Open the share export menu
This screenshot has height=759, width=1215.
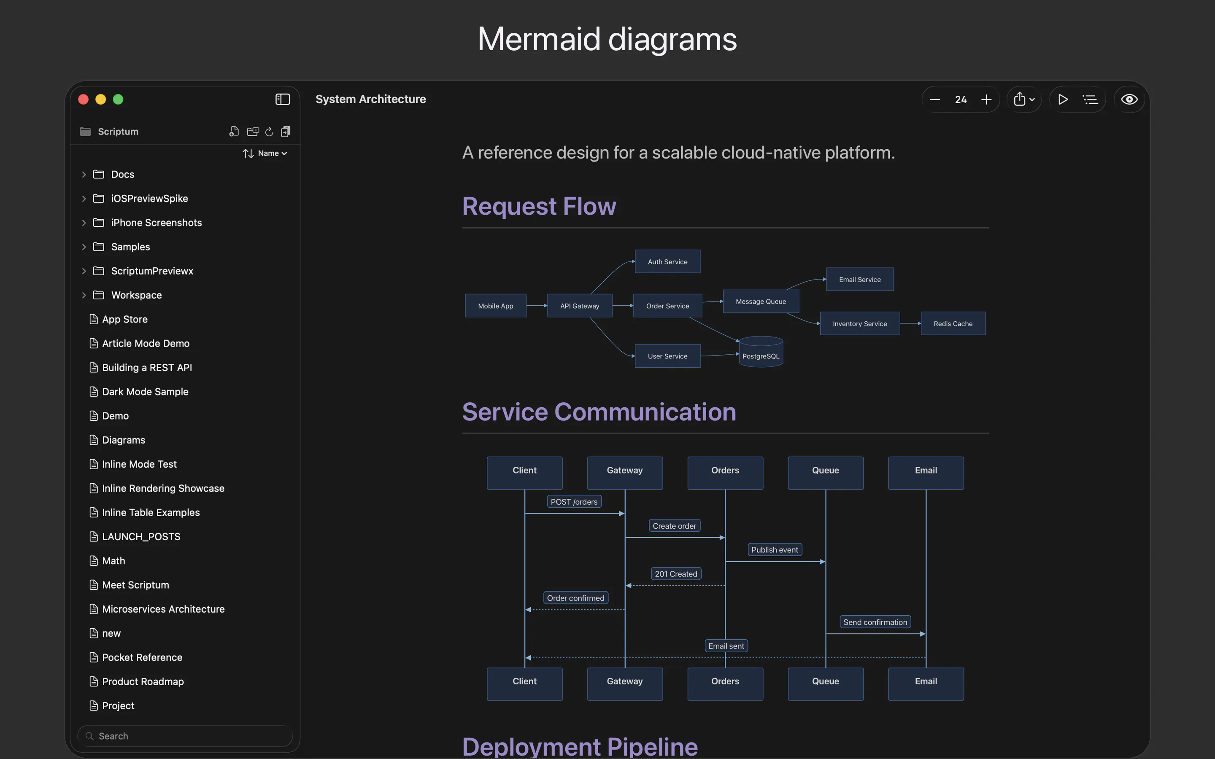[x=1024, y=100]
